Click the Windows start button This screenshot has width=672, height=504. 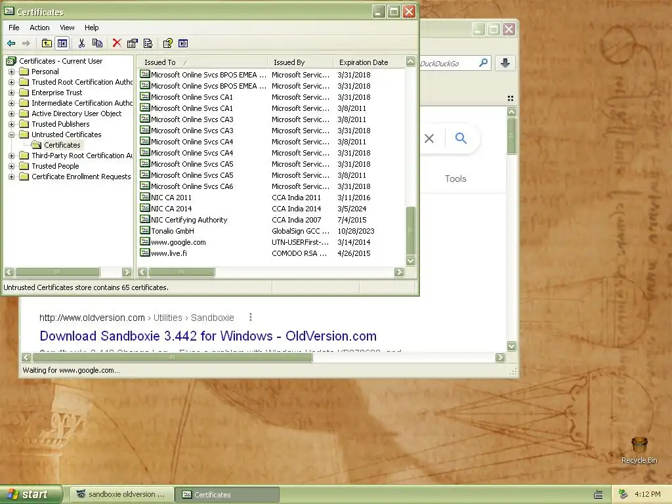tap(31, 494)
